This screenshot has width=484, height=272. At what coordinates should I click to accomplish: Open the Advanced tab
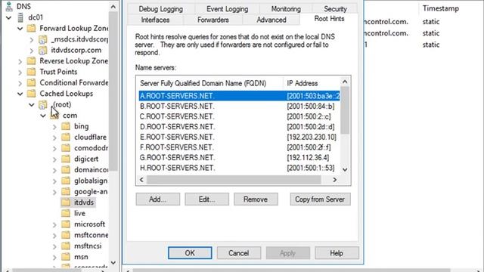pyautogui.click(x=271, y=20)
